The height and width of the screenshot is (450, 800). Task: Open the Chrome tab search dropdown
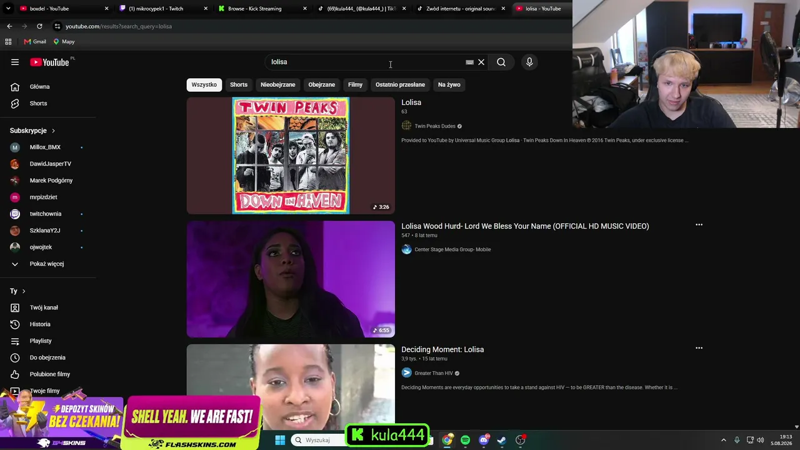pos(8,9)
